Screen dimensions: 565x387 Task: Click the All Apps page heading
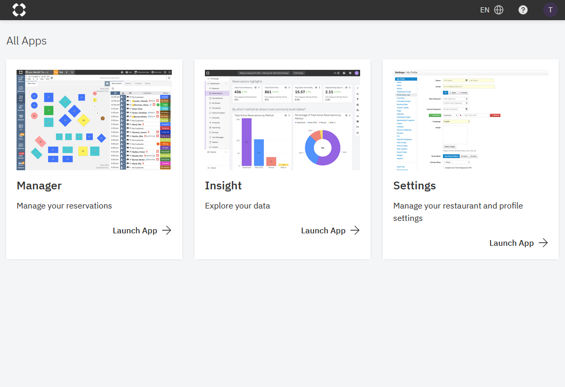pos(26,41)
